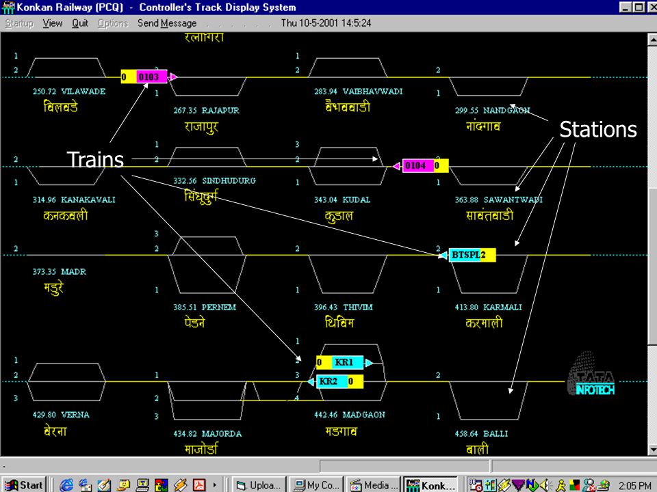This screenshot has width=657, height=492.
Task: Open the Startup menu
Action: pos(19,23)
